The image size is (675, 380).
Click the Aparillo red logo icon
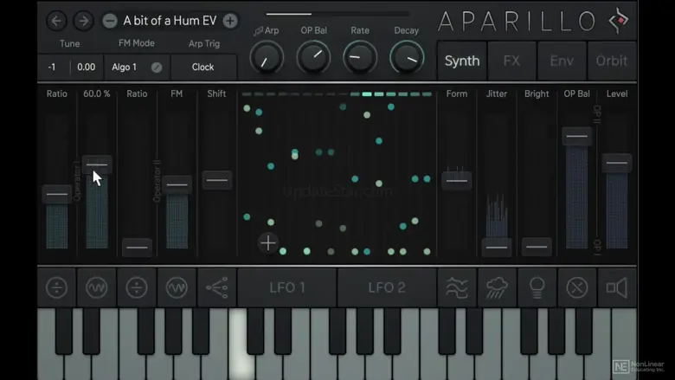click(619, 20)
